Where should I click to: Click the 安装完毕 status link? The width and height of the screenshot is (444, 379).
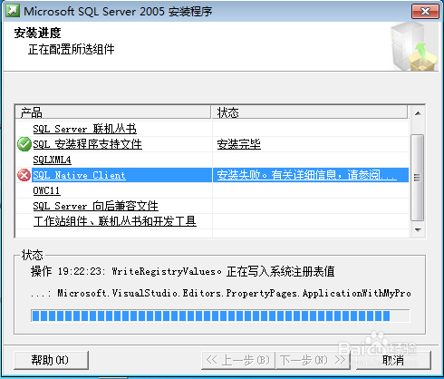coord(239,144)
